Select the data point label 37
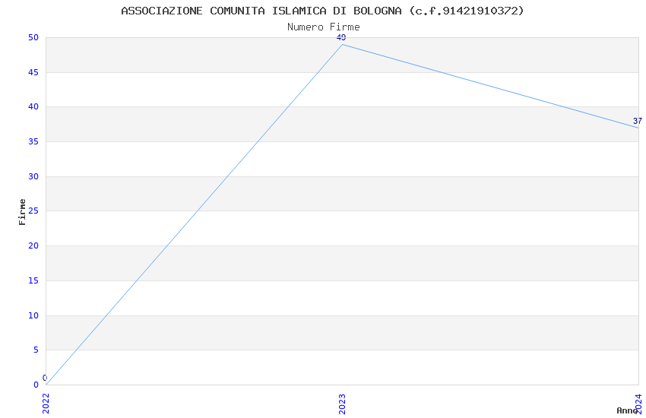The width and height of the screenshot is (646, 418). pos(638,121)
